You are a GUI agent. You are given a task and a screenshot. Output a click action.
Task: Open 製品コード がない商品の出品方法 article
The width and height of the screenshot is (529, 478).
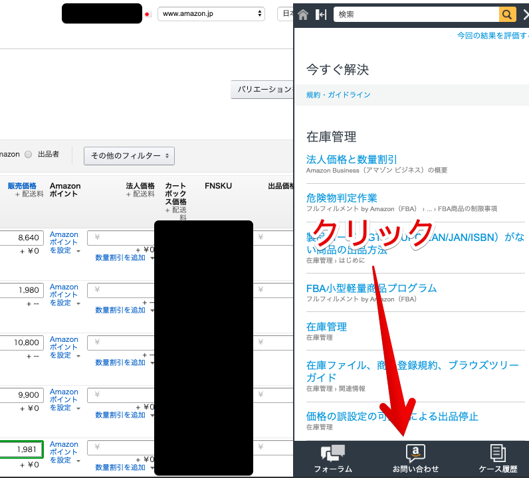pyautogui.click(x=415, y=244)
